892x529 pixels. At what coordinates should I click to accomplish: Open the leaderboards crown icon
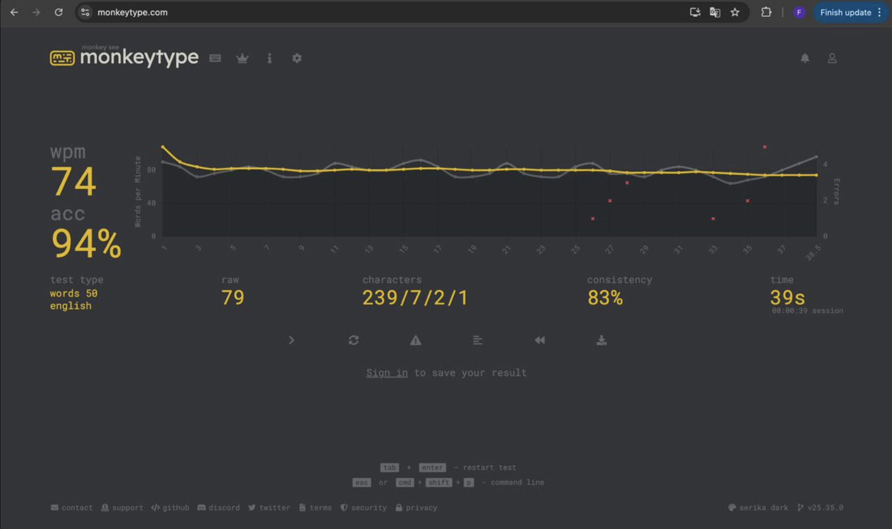[x=242, y=58]
